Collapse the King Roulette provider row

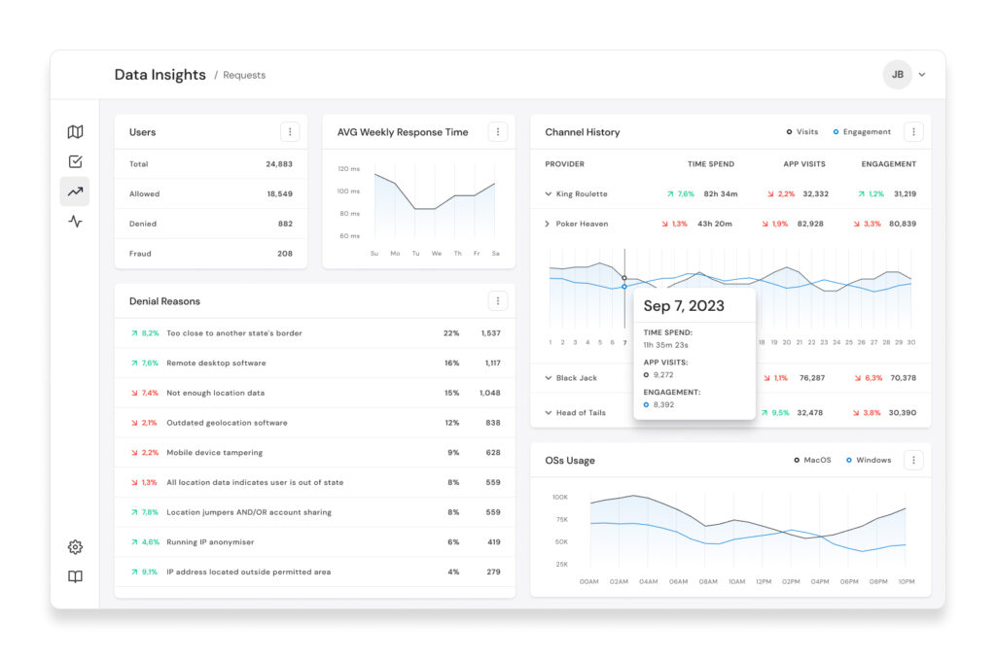549,194
